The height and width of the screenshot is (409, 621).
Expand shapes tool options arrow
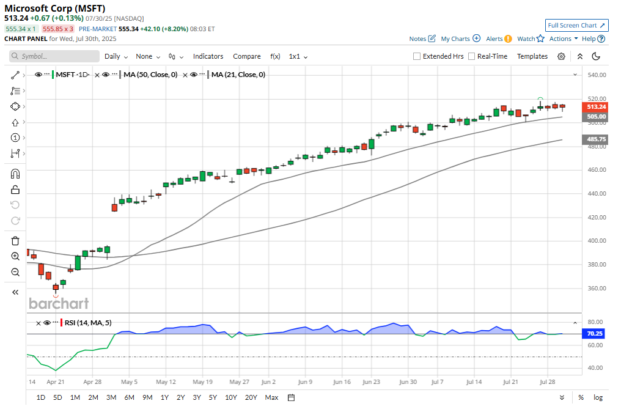pos(24,106)
